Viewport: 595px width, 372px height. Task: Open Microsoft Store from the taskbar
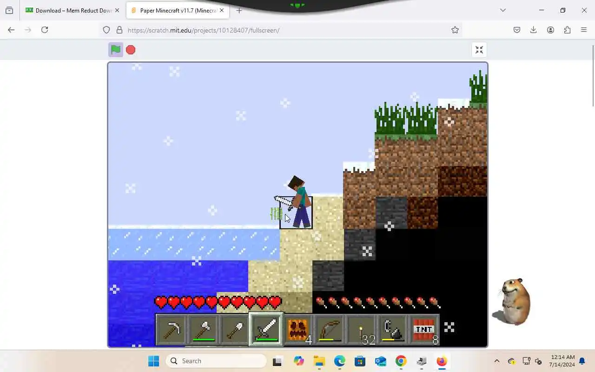(x=360, y=361)
